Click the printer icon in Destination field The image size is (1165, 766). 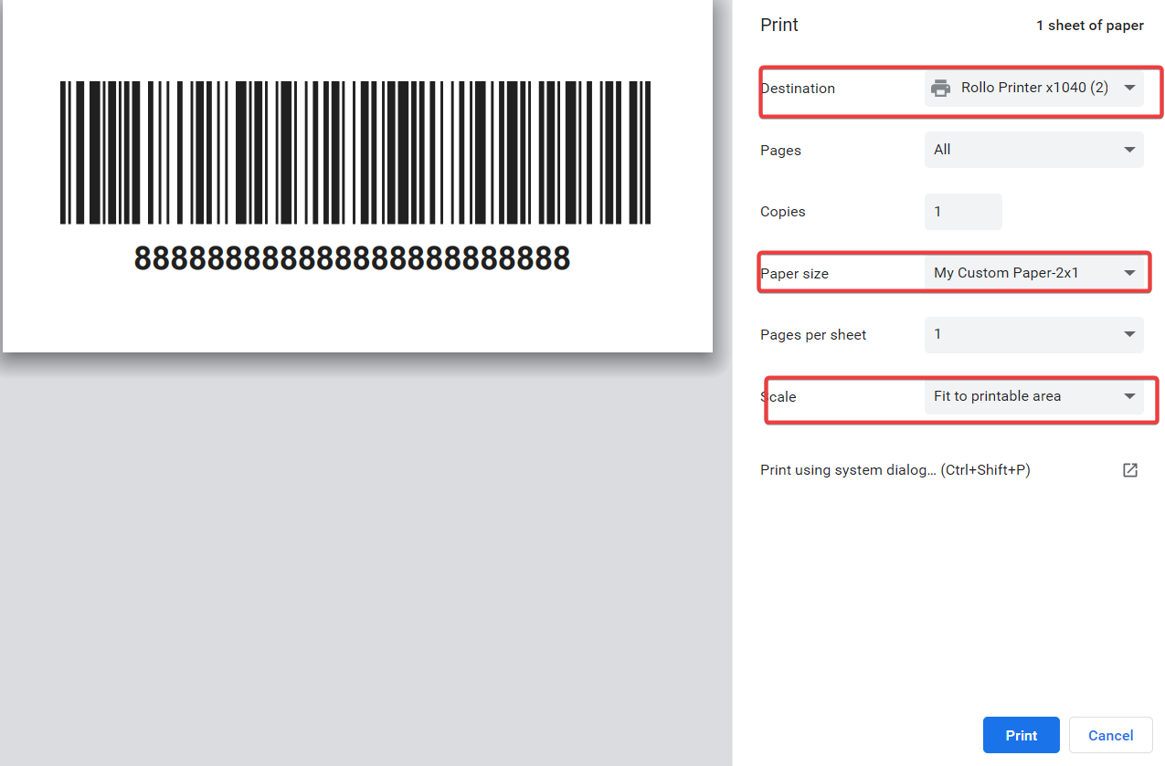tap(940, 88)
